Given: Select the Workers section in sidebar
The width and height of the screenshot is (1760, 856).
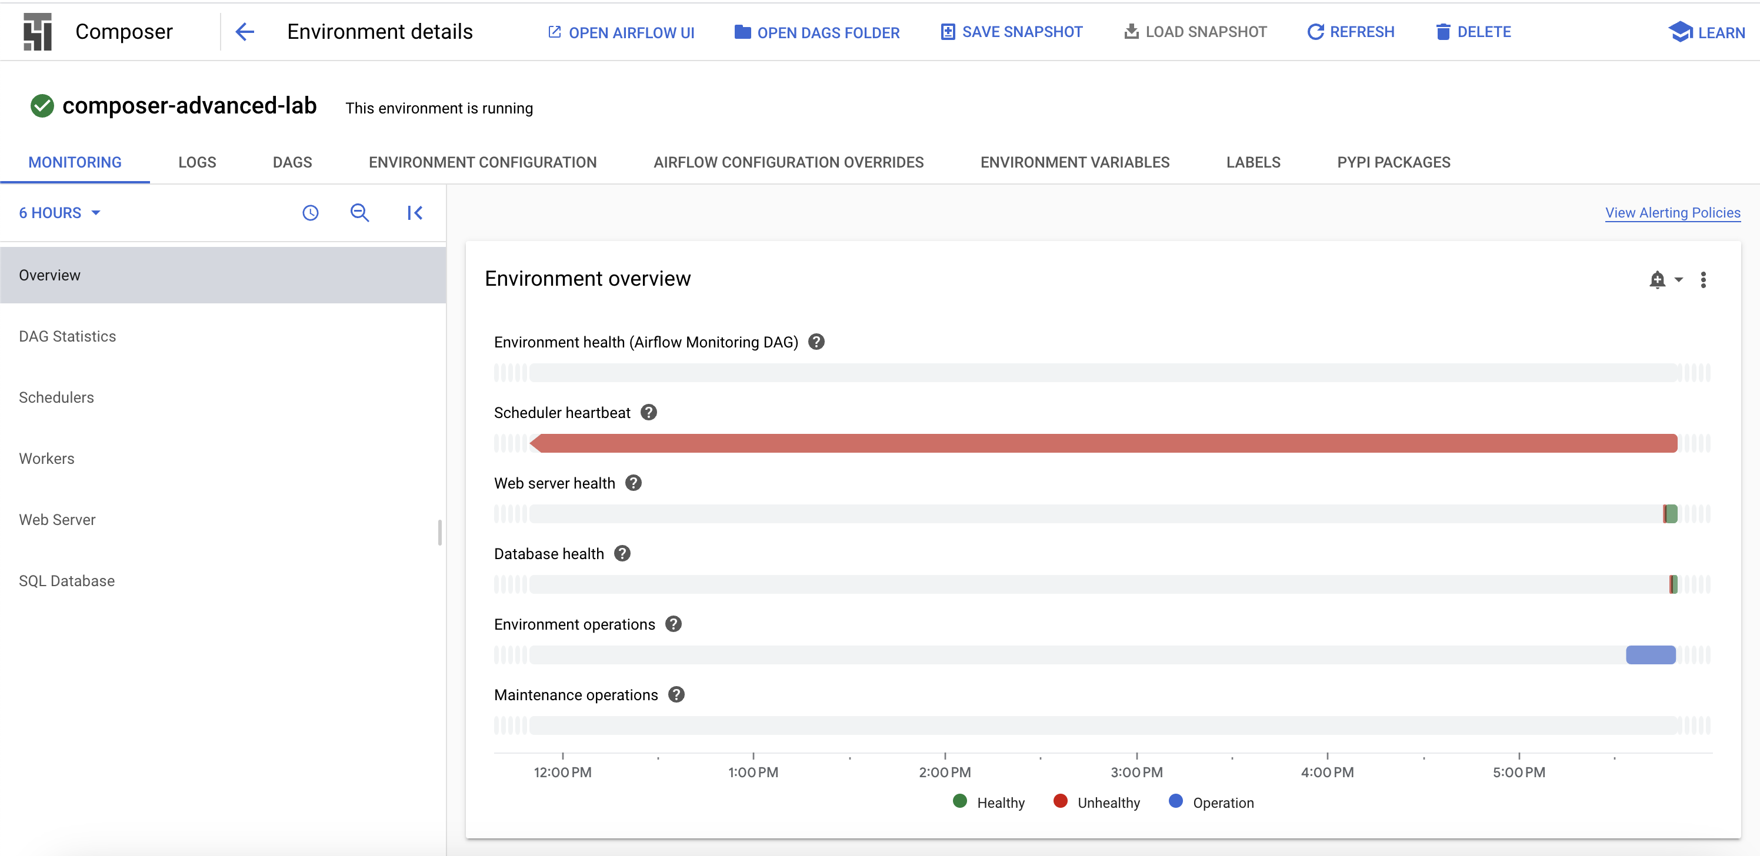Looking at the screenshot, I should (x=46, y=458).
